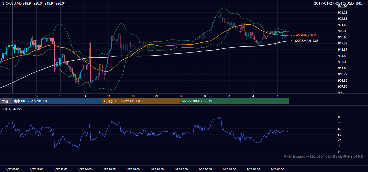Click the RSI axis level 40
This screenshot has width=368, height=172.
point(339,140)
